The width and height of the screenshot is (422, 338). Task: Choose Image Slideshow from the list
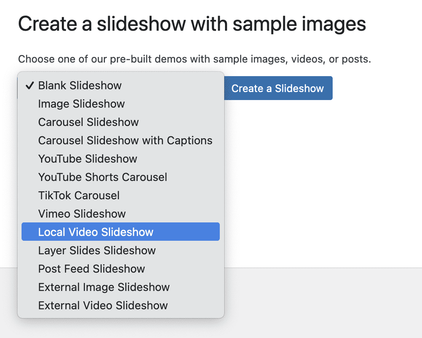click(81, 104)
